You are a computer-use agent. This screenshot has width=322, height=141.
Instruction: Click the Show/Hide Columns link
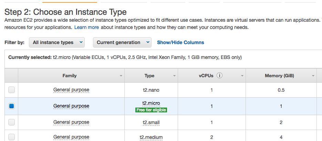(180, 42)
